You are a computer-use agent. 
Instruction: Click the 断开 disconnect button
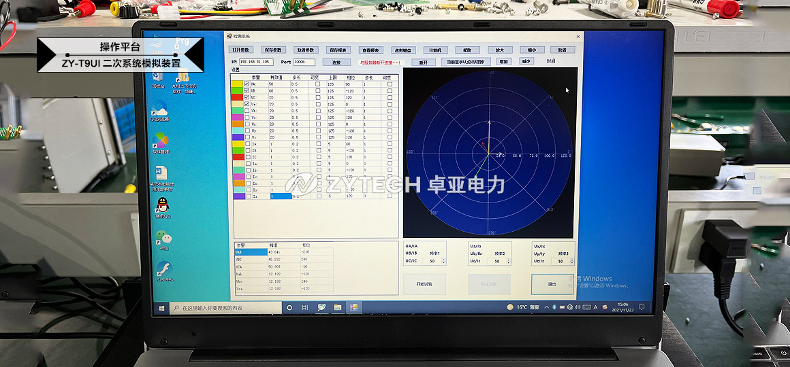click(423, 63)
